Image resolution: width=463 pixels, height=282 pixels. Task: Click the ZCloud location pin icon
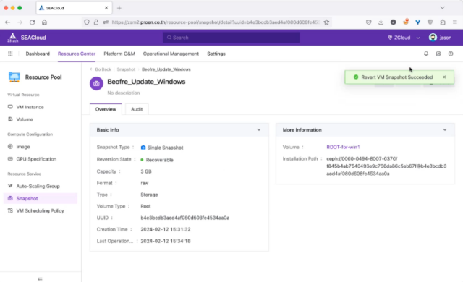coord(390,38)
